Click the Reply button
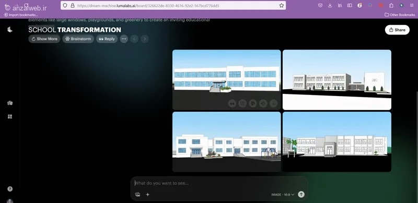Image resolution: width=418 pixels, height=203 pixels. 107,39
